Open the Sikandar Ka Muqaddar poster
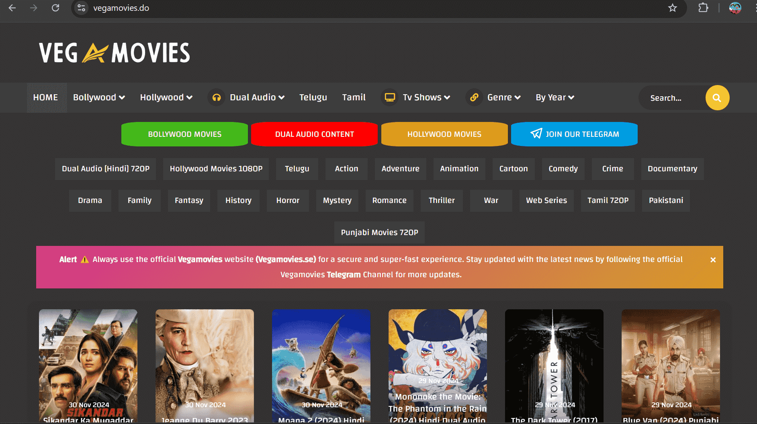 coord(88,365)
